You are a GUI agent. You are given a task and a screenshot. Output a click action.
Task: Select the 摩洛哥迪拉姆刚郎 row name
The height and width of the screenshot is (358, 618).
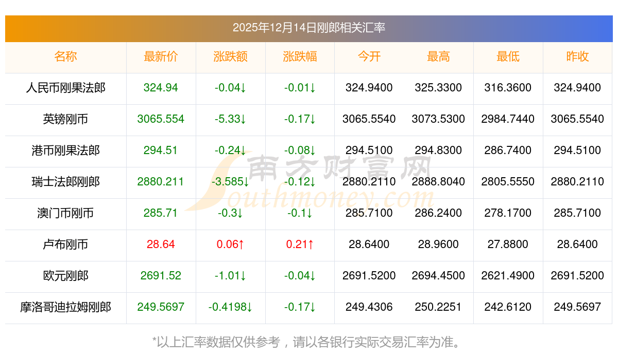pyautogui.click(x=66, y=307)
